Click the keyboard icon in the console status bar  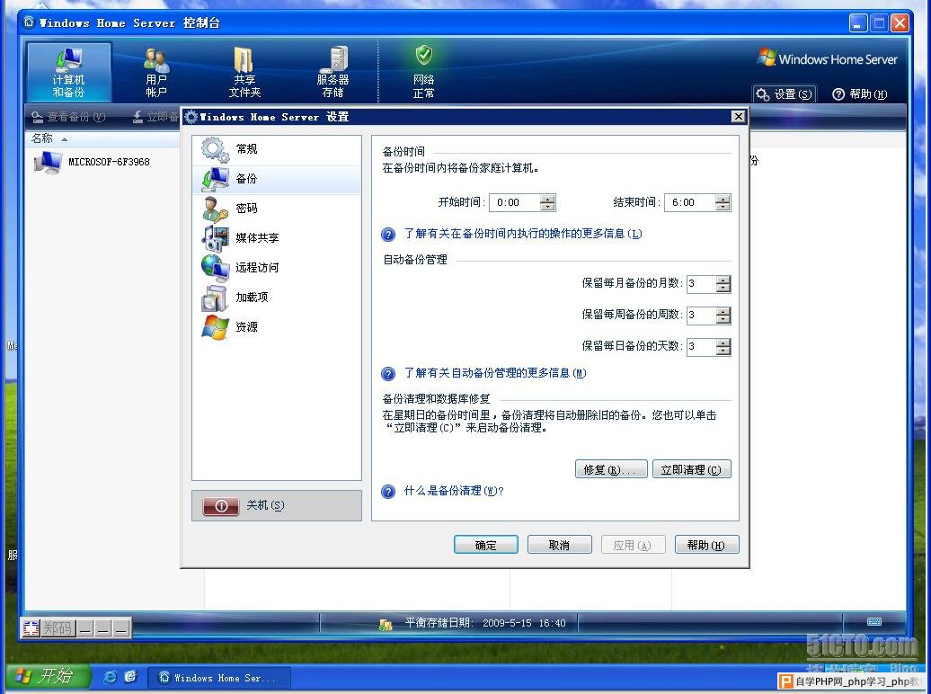point(874,621)
